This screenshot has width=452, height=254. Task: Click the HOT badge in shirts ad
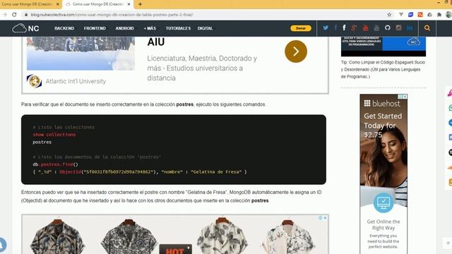(175, 249)
